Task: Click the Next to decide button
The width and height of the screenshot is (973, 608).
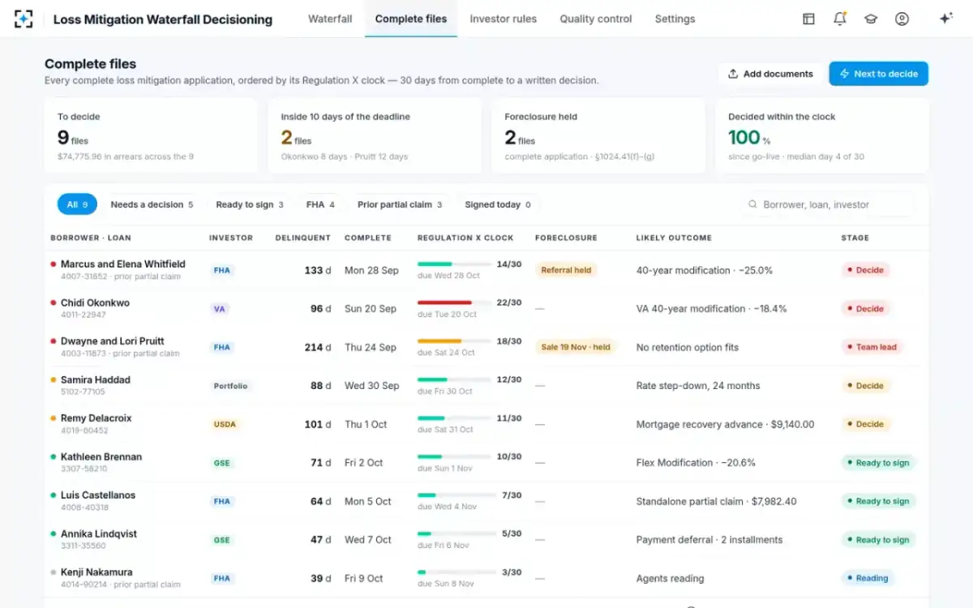Action: tap(878, 74)
